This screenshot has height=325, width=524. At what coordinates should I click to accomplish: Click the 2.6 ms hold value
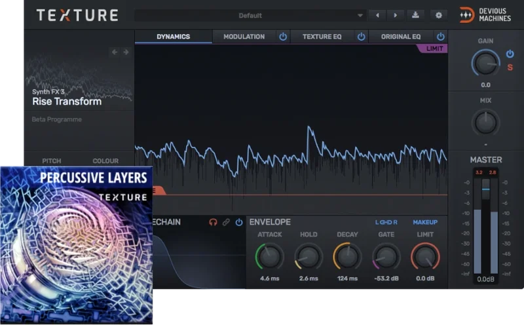tap(308, 278)
